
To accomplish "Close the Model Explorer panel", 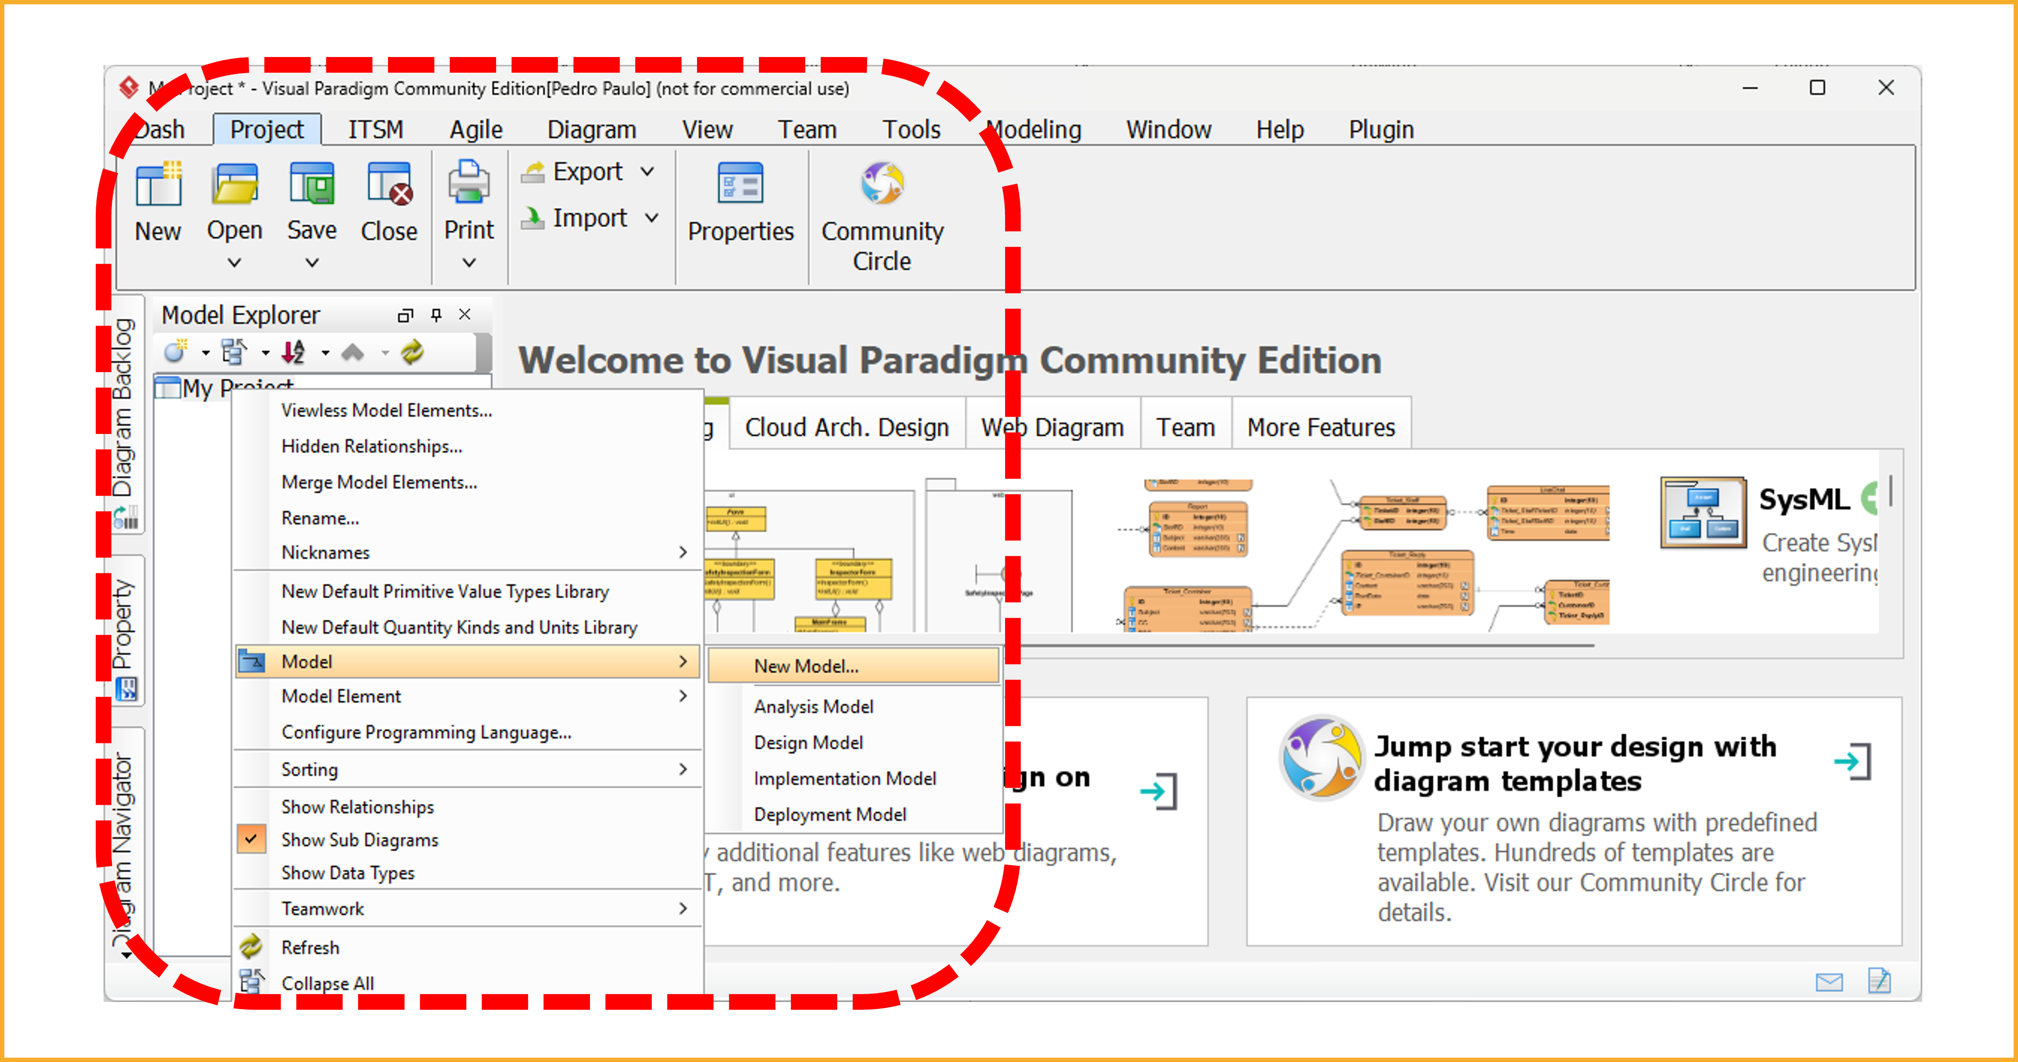I will tap(465, 314).
